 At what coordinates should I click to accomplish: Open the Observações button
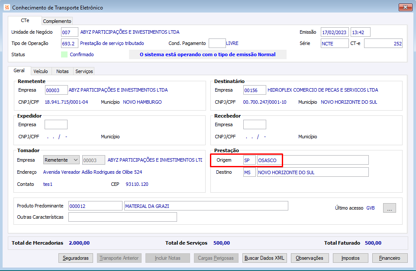point(310,258)
